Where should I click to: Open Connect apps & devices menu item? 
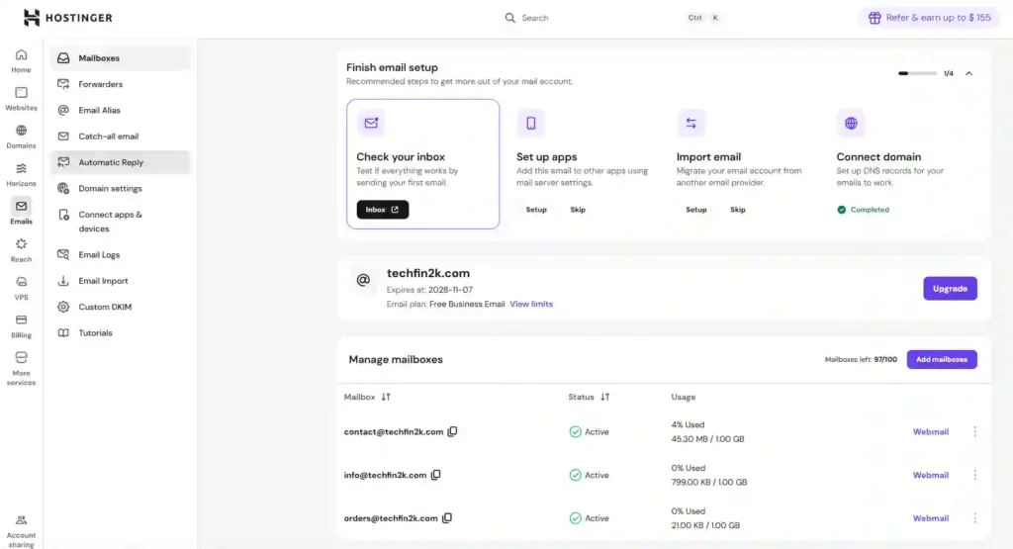point(120,222)
